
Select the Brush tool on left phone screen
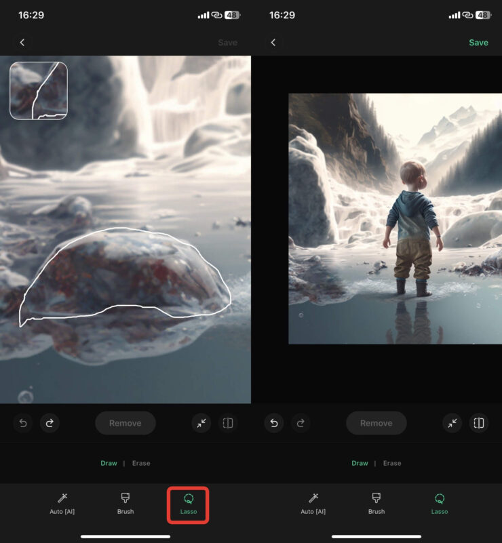pyautogui.click(x=125, y=504)
